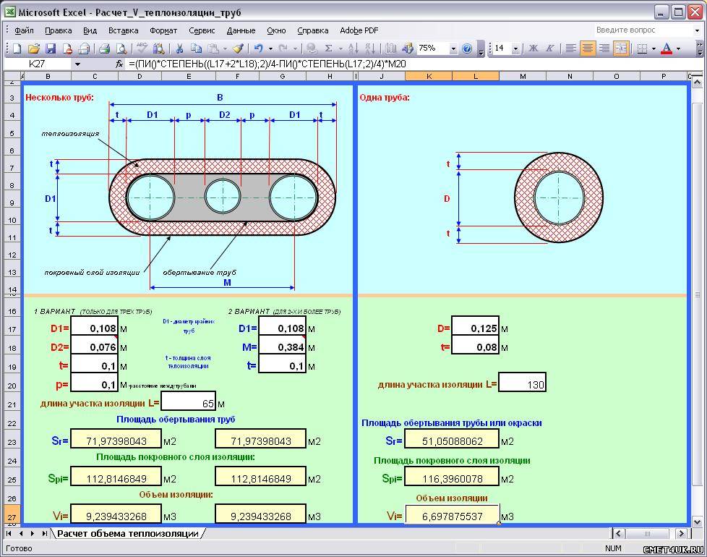The image size is (707, 557).
Task: Click the Undo arrow icon
Action: [257, 48]
